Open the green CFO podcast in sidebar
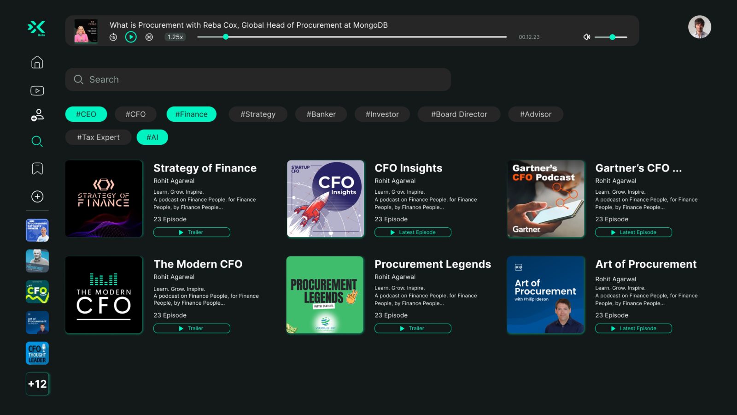 37,292
